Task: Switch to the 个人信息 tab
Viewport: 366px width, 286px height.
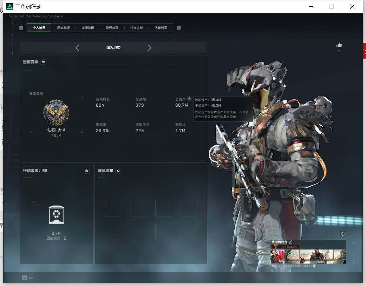Action: (x=39, y=28)
